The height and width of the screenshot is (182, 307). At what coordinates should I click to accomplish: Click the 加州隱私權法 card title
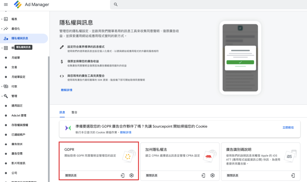coord(156,150)
